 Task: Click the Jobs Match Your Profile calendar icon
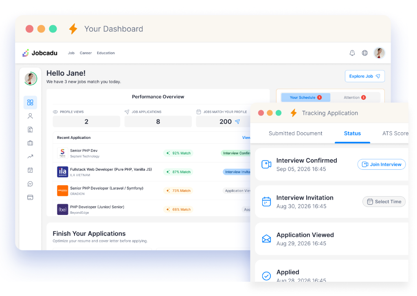[x=199, y=112]
